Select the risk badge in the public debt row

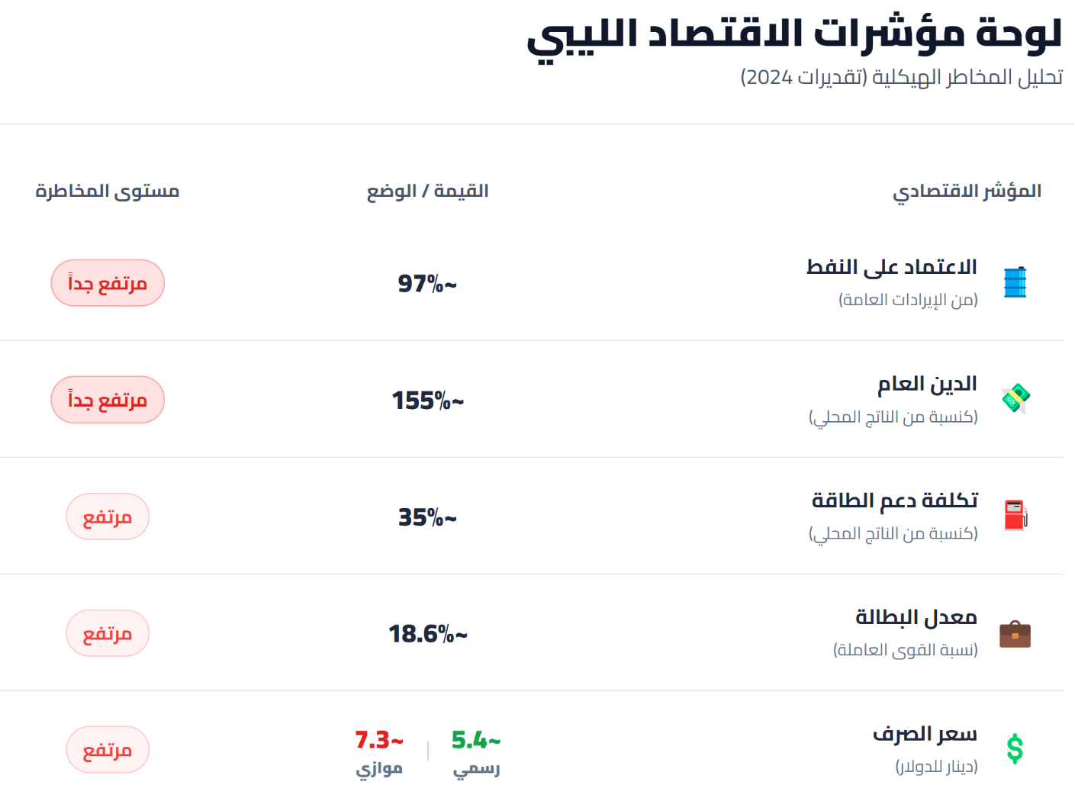(108, 400)
